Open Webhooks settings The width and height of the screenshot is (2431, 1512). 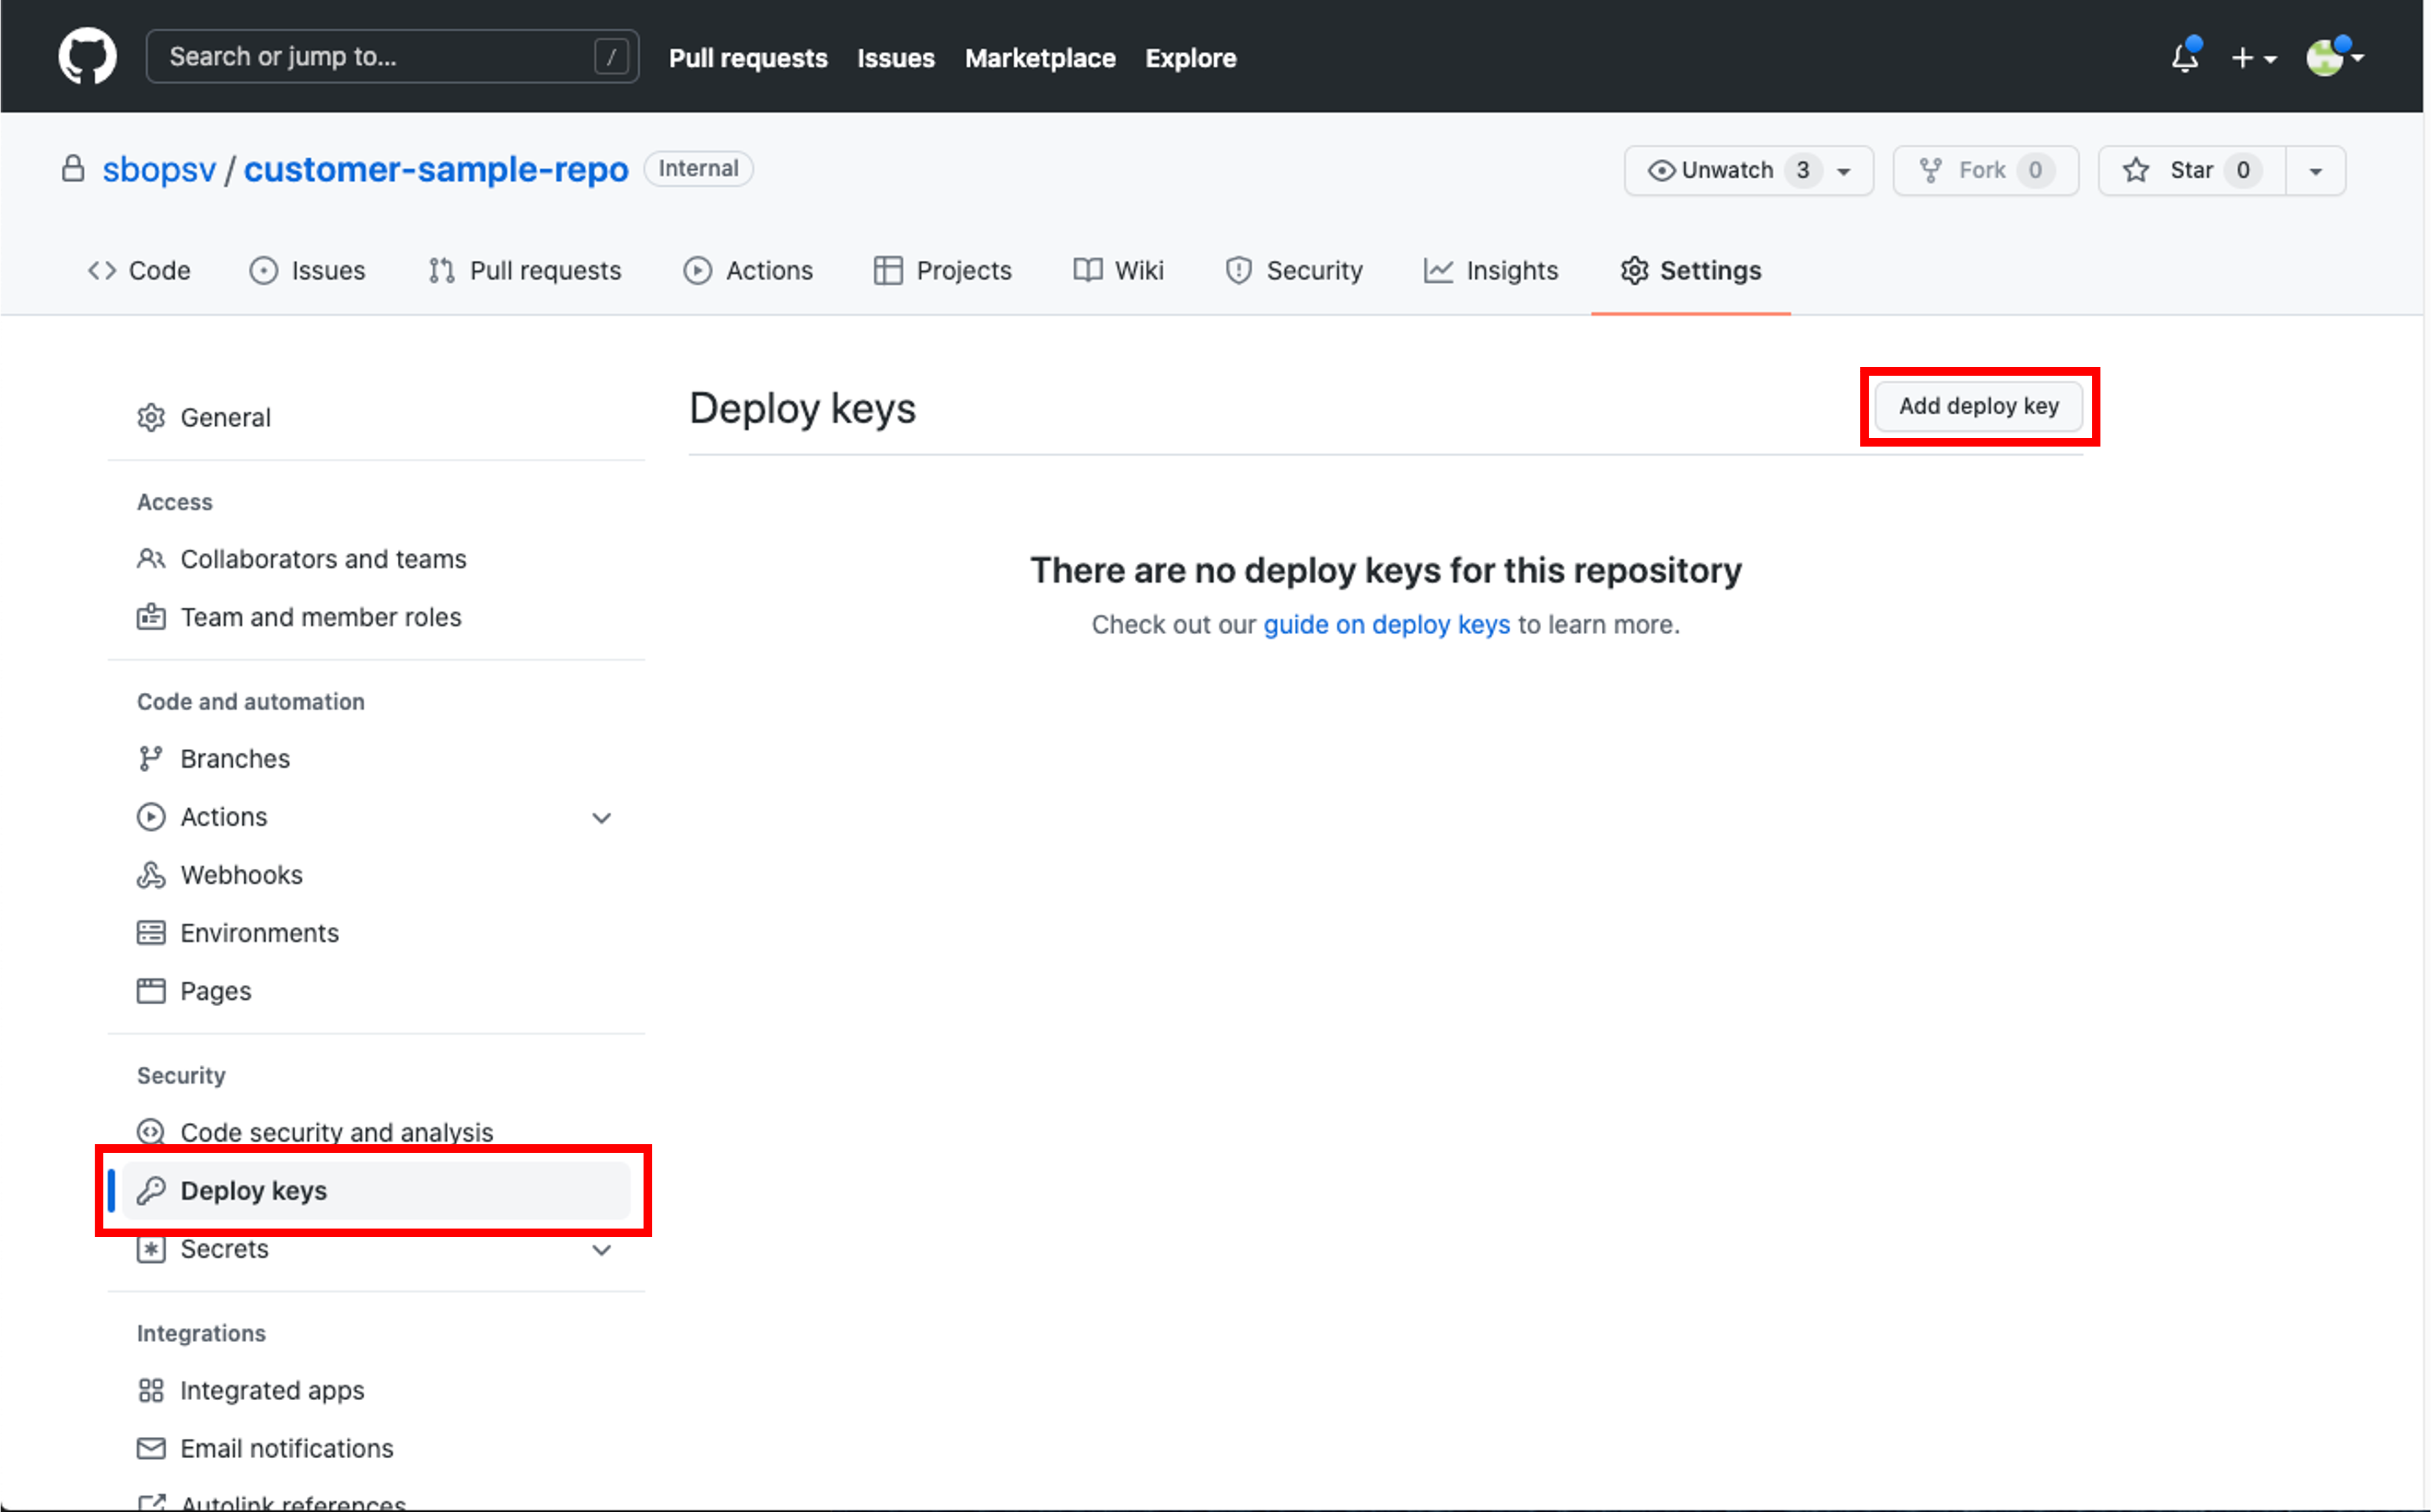pos(376,875)
